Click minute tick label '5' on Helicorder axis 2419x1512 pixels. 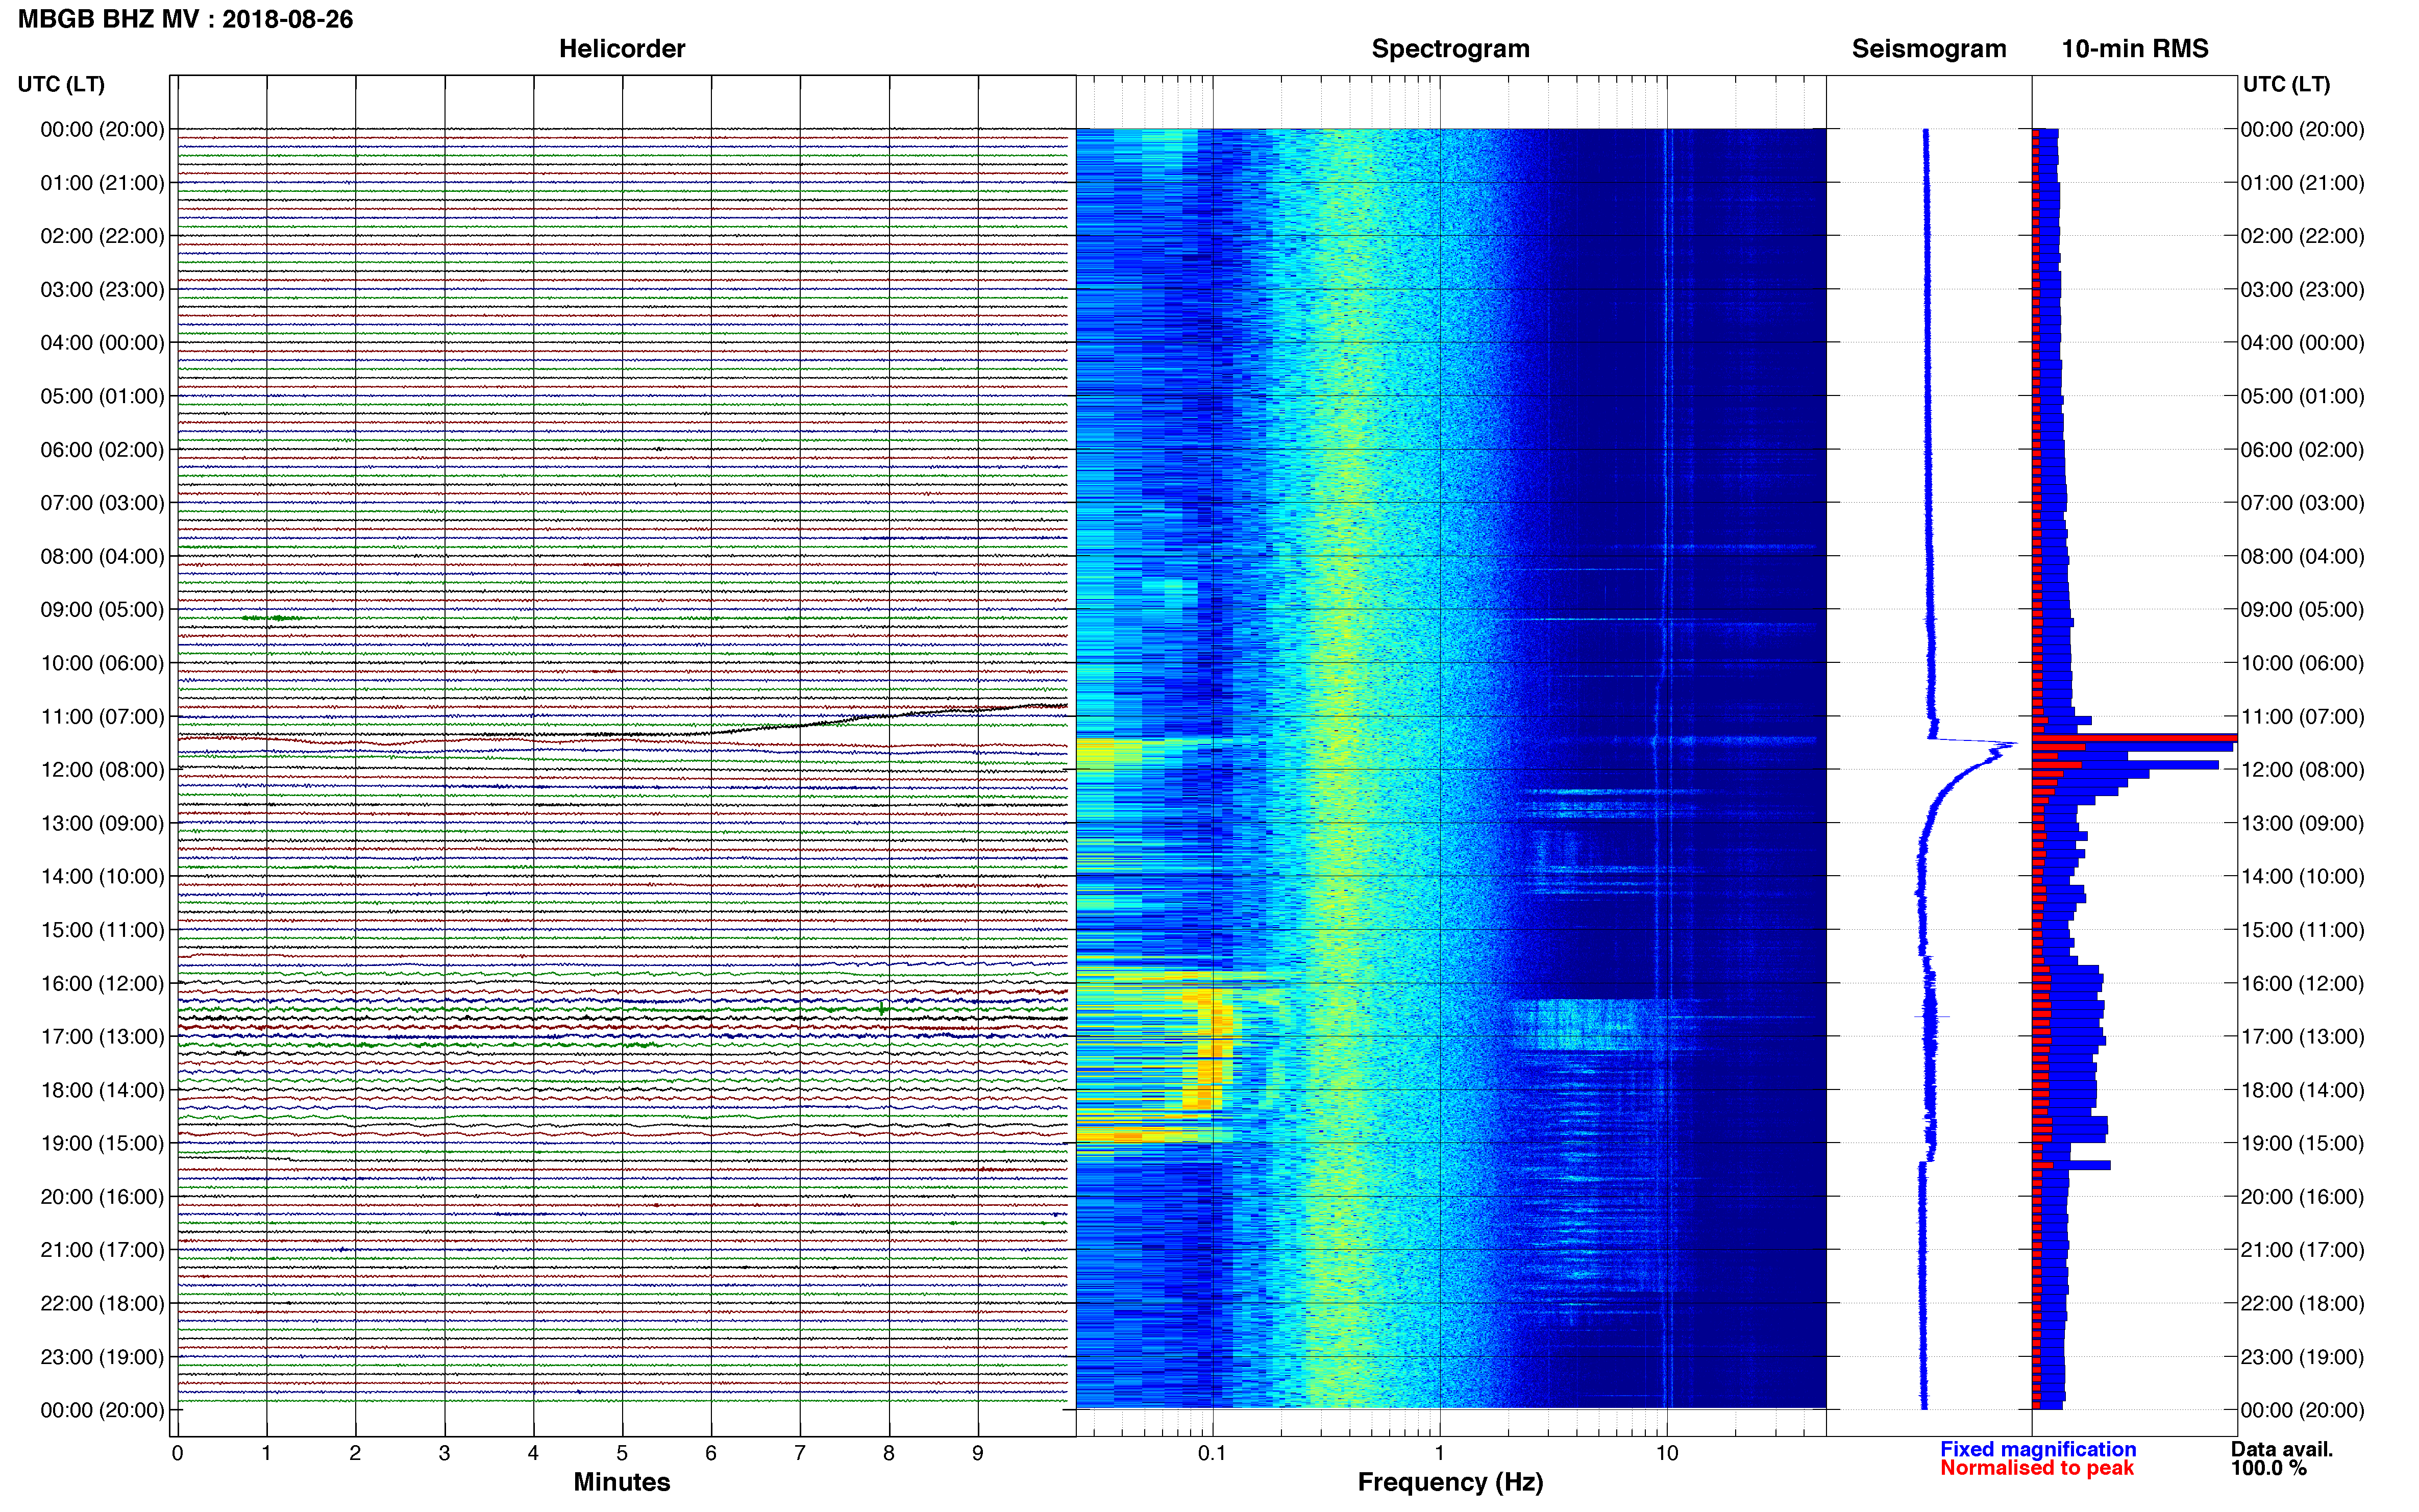(622, 1453)
